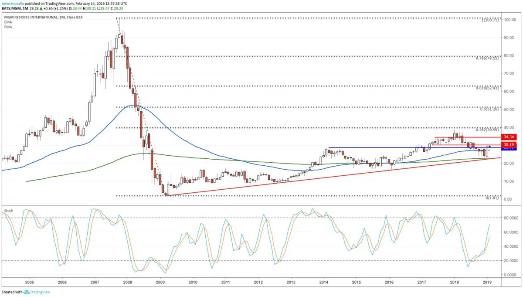The image size is (523, 297).
Task: Select the 0.618 Fibonacci level label
Action: tap(487, 88)
